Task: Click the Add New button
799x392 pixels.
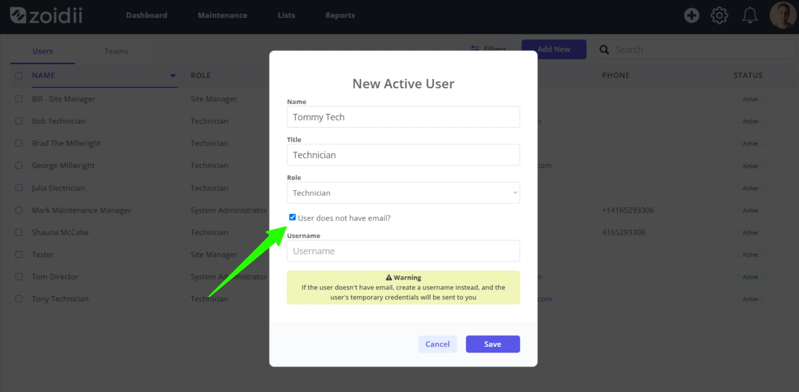Action: [x=554, y=49]
